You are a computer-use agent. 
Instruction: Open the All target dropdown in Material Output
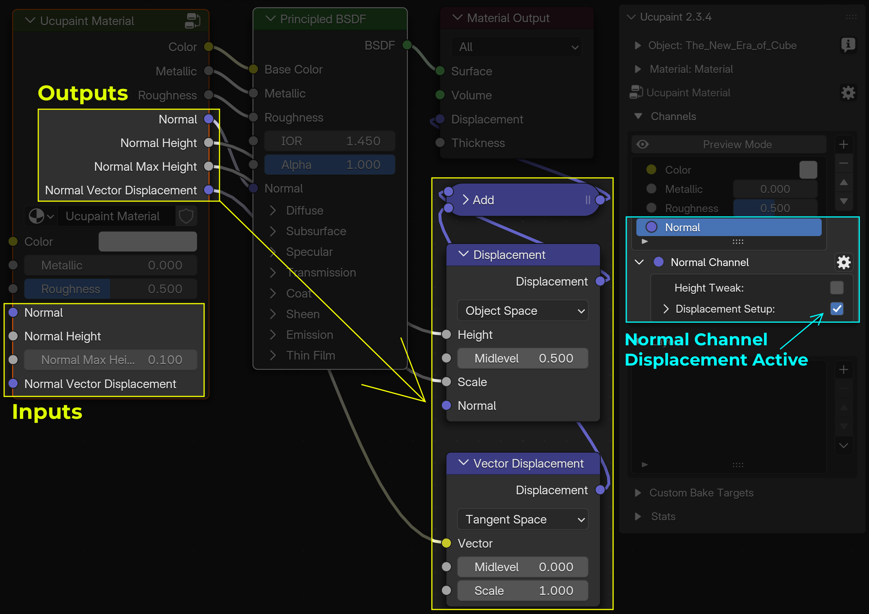point(516,47)
